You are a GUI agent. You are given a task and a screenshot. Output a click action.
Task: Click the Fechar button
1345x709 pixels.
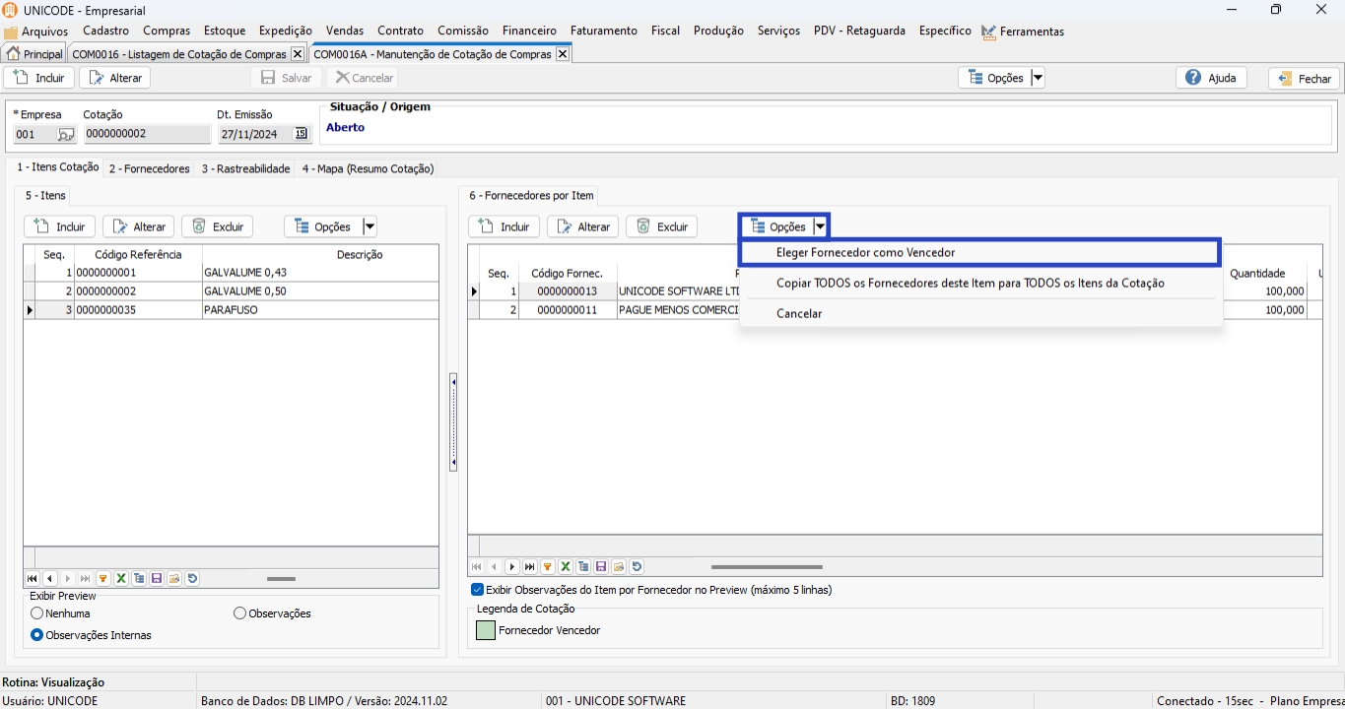coord(1304,79)
